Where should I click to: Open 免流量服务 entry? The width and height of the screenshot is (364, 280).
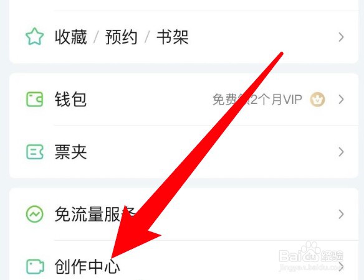pos(184,214)
